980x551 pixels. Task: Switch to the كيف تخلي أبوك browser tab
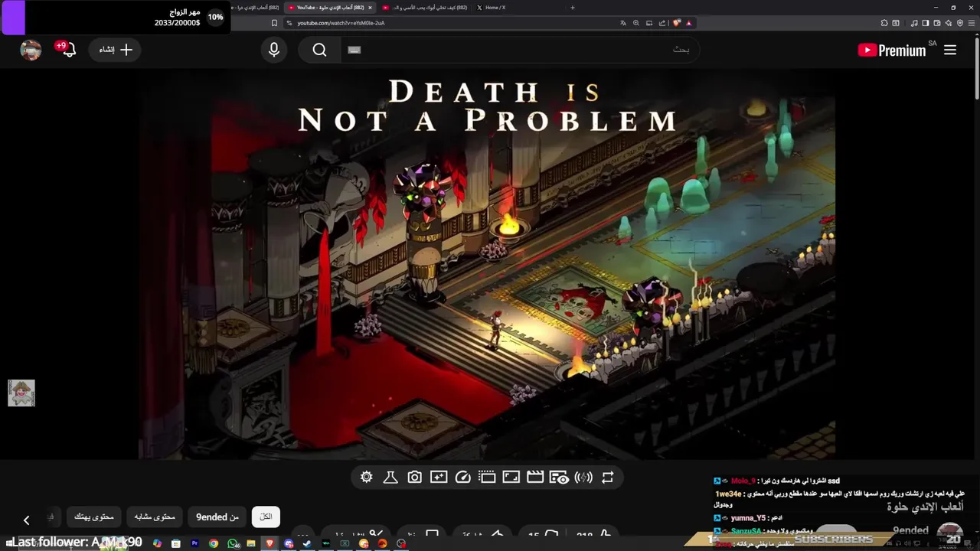[x=426, y=8]
